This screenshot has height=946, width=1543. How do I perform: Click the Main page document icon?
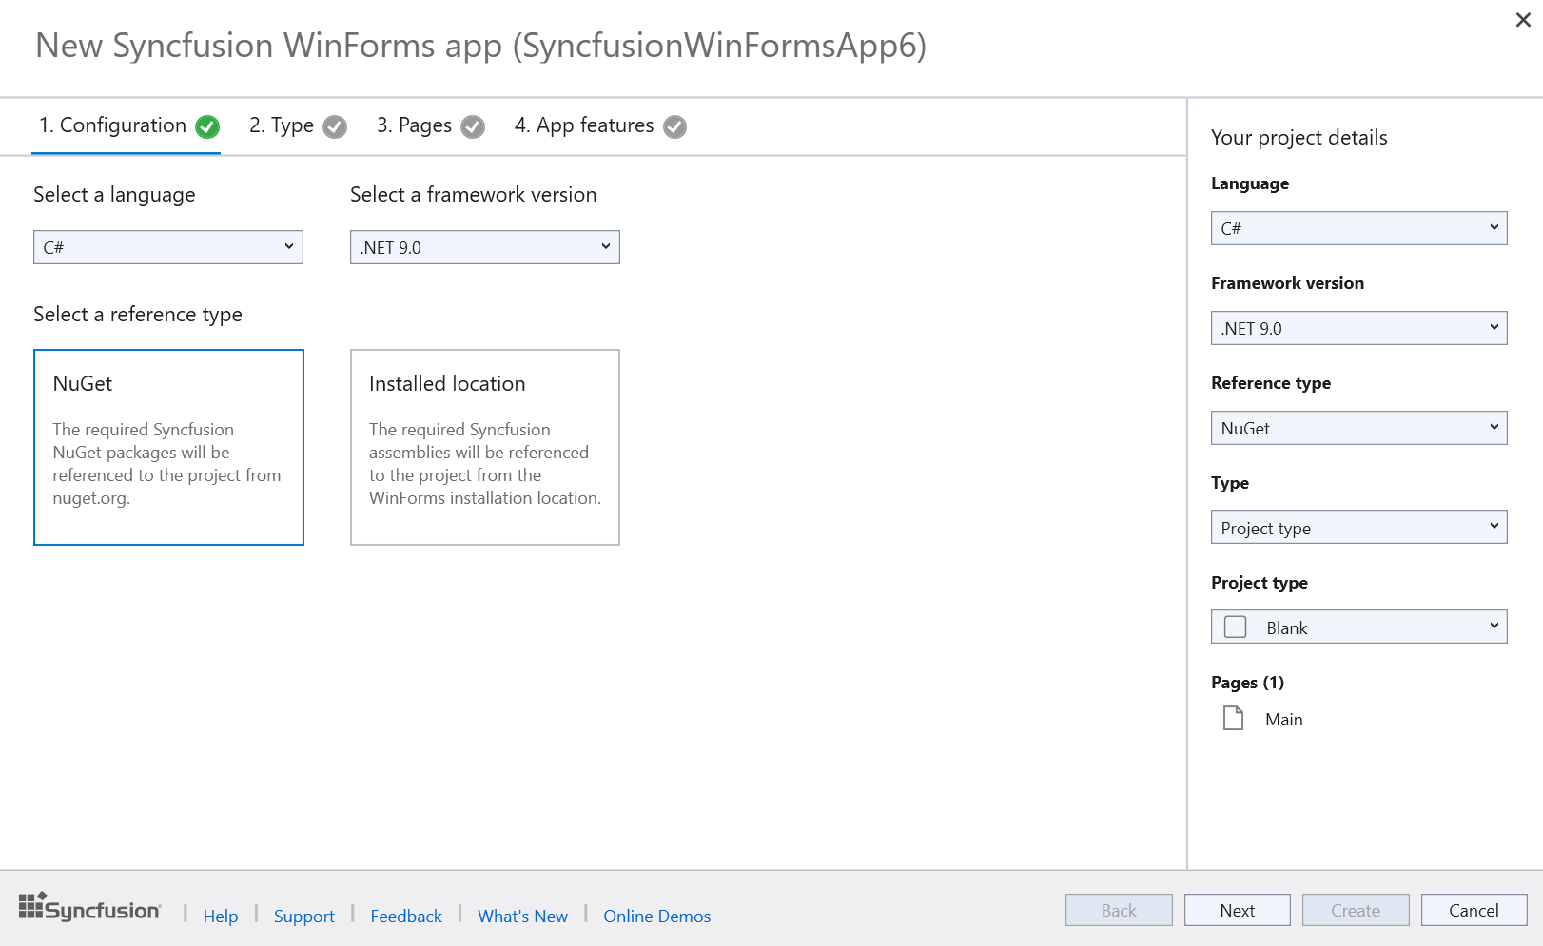coord(1233,719)
